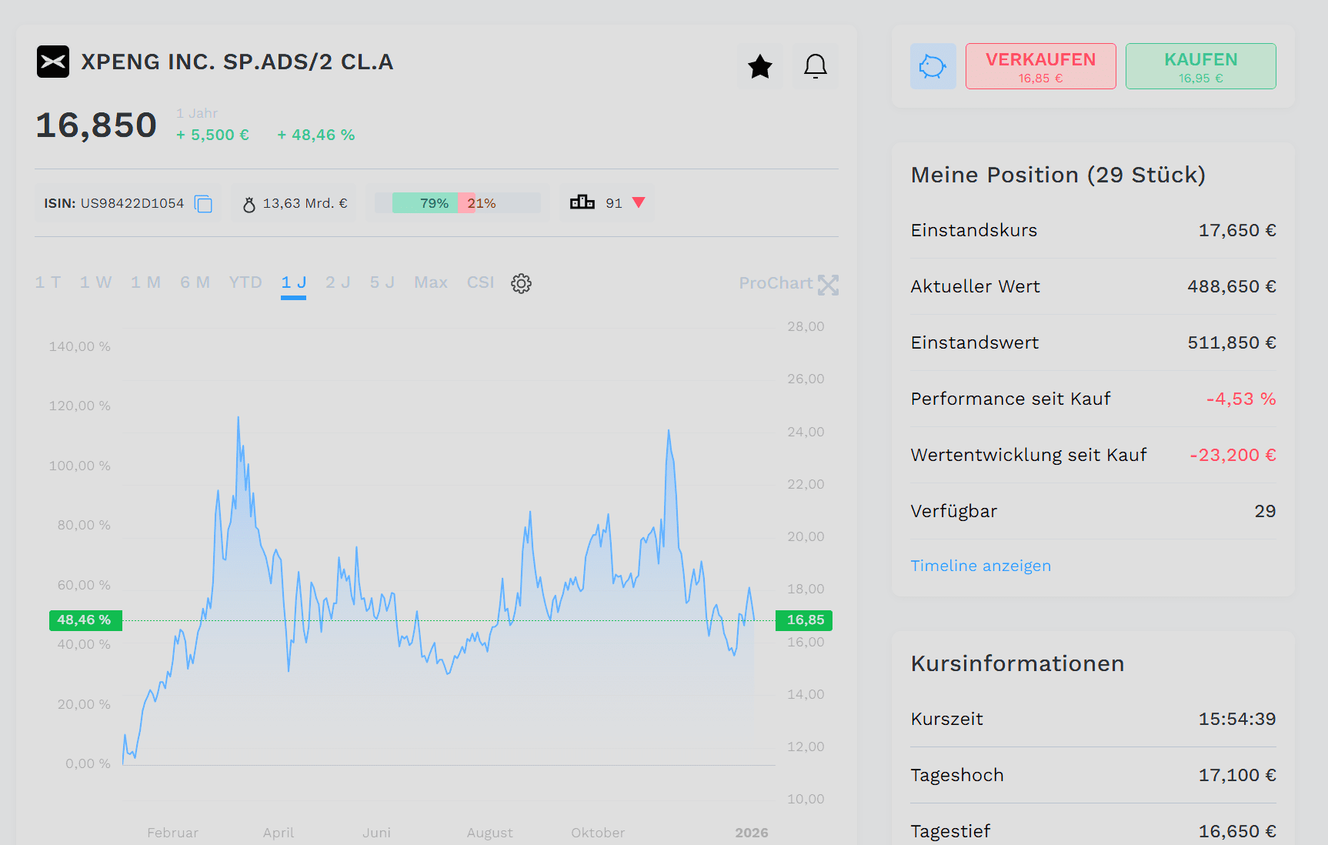Screen dimensions: 1328x845
Task: Expand the red ranking arrow next to 91
Action: (x=639, y=202)
